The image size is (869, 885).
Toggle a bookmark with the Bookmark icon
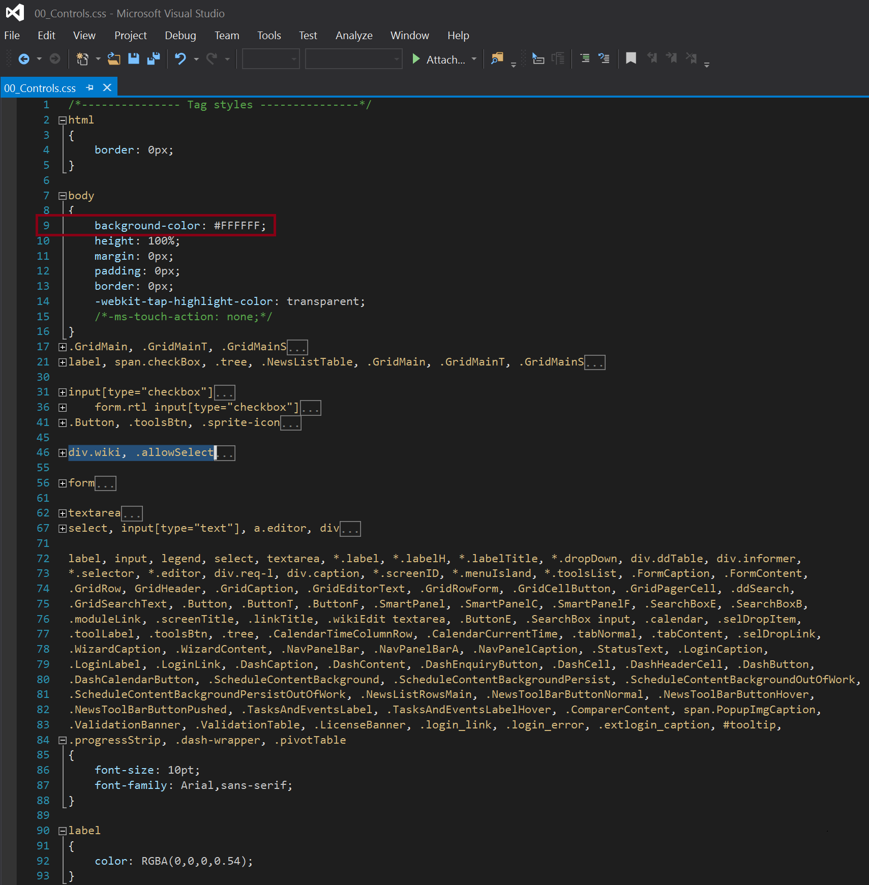point(631,59)
